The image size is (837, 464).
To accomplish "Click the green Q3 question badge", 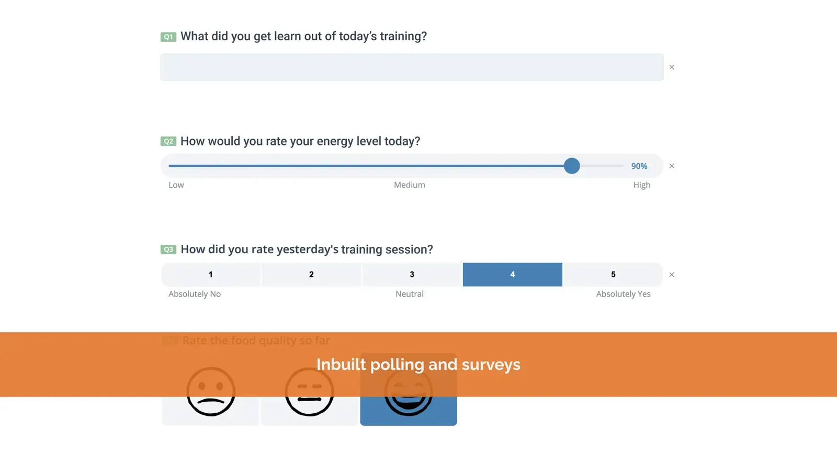I will pos(168,250).
